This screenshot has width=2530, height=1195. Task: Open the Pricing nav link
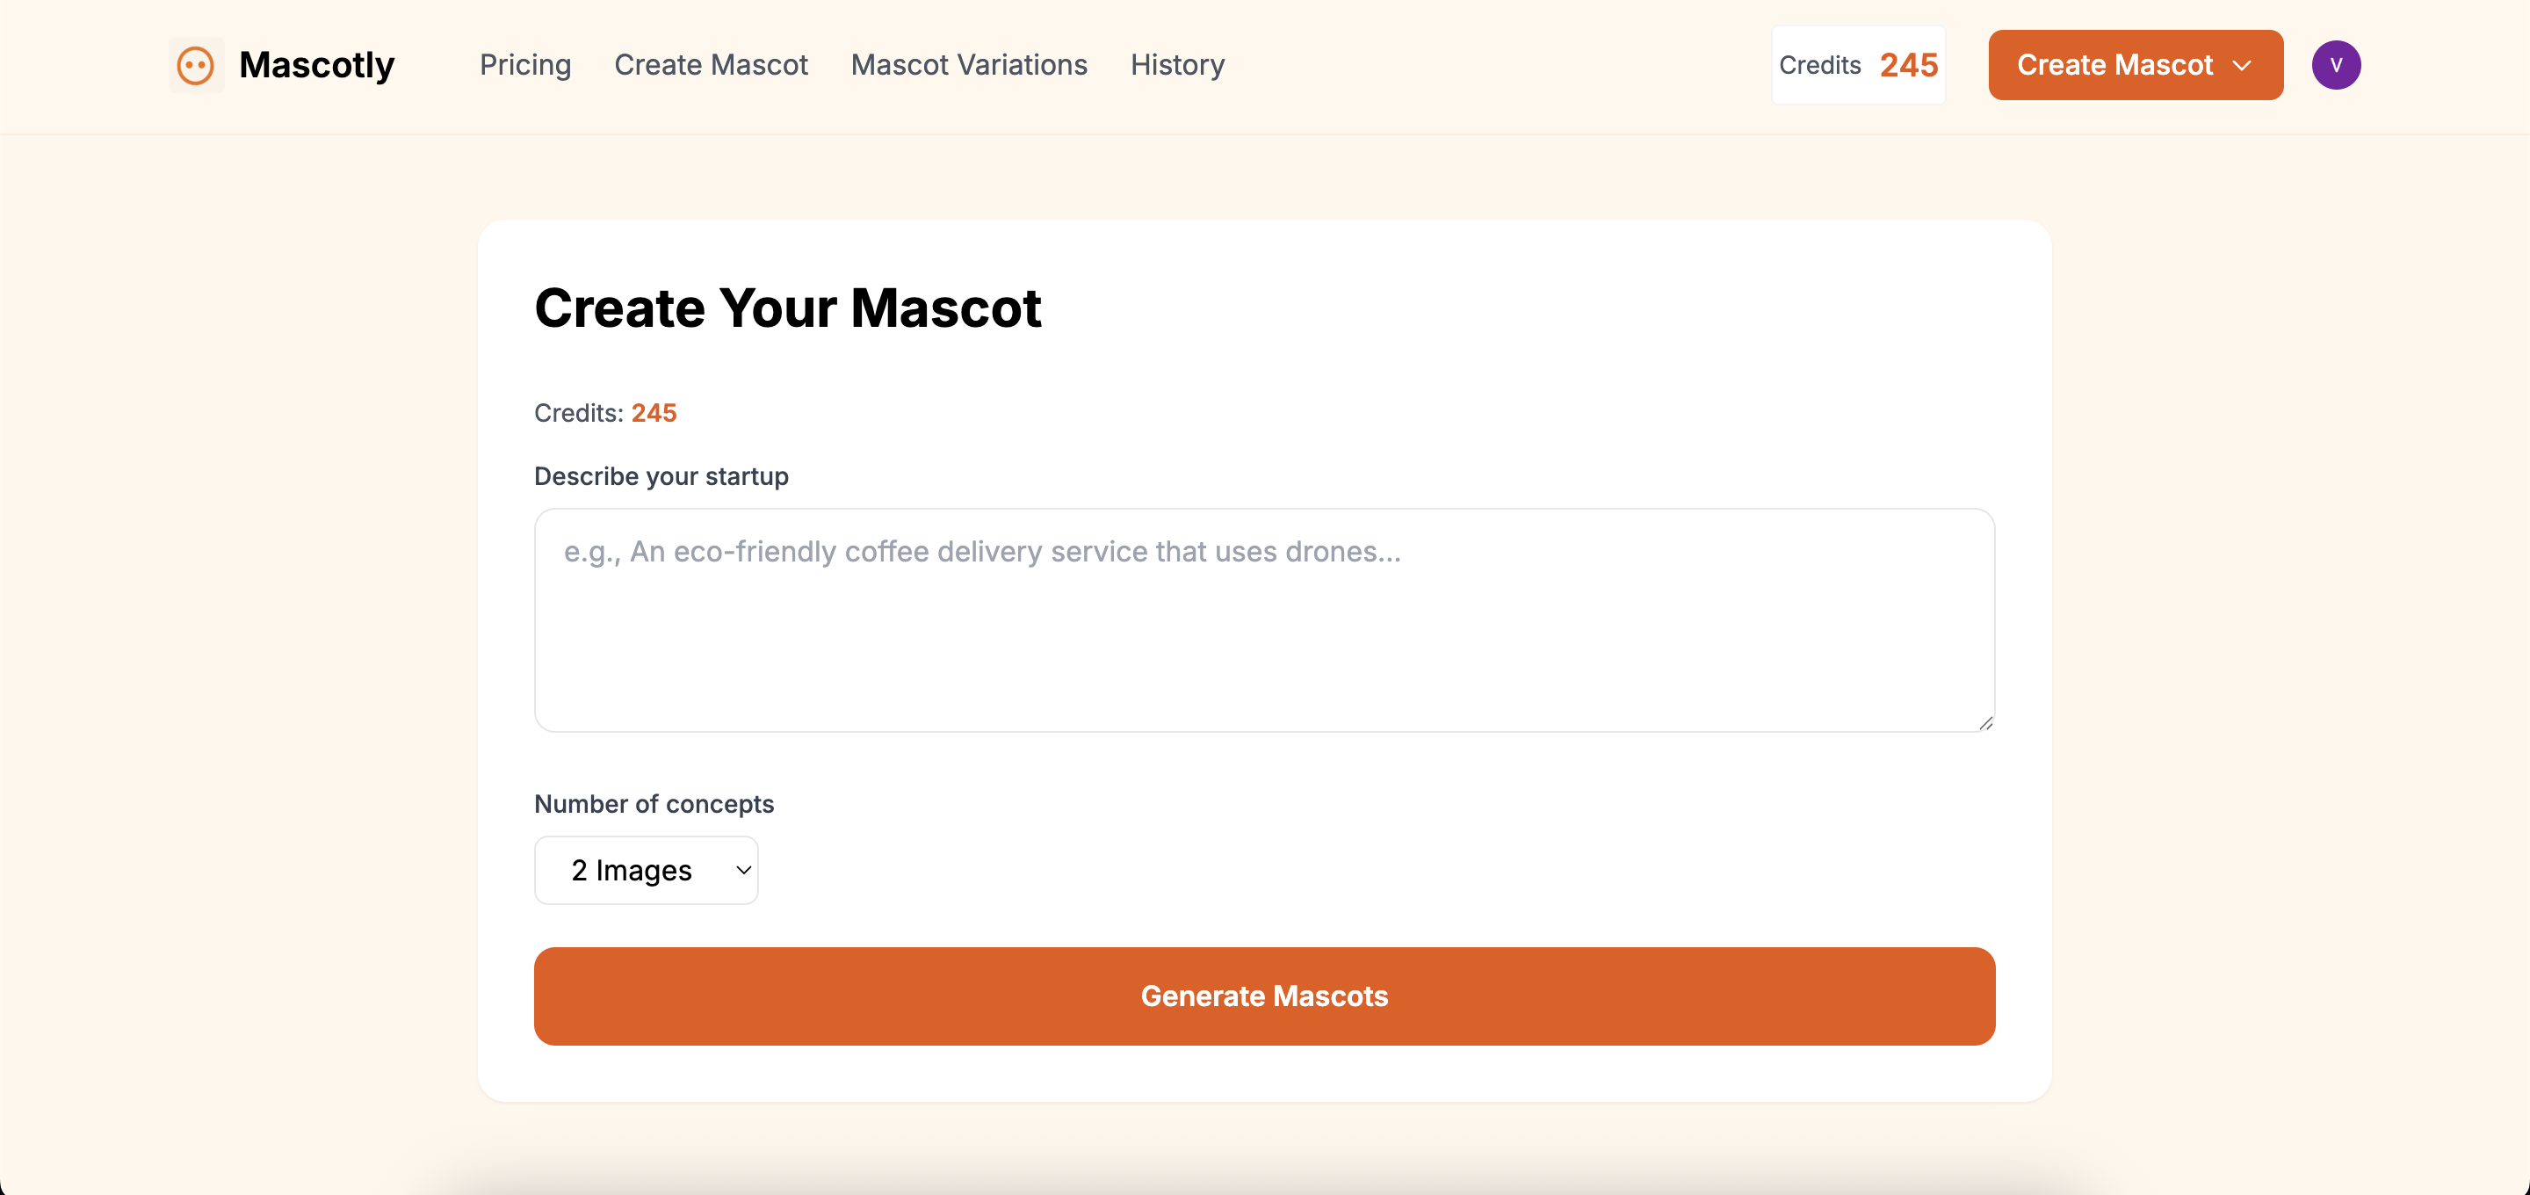[524, 65]
